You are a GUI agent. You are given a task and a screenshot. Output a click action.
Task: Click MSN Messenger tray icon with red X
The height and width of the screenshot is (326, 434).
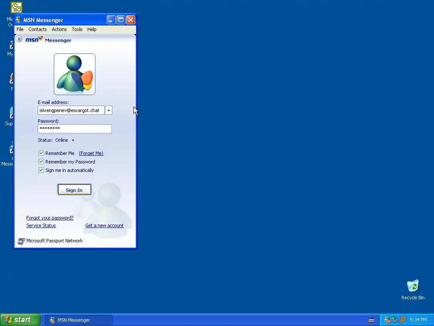[387, 320]
